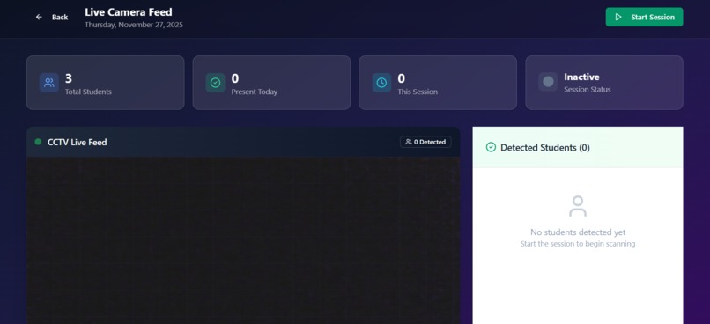The width and height of the screenshot is (710, 324).
Task: Click the Present Today checkmark icon
Action: click(216, 83)
